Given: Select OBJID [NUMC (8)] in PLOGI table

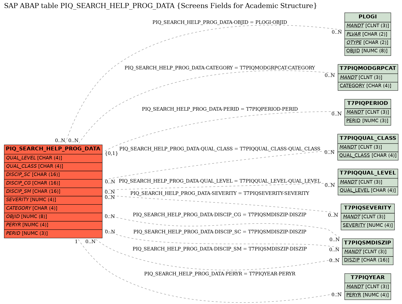Looking at the screenshot, I should tap(368, 51).
